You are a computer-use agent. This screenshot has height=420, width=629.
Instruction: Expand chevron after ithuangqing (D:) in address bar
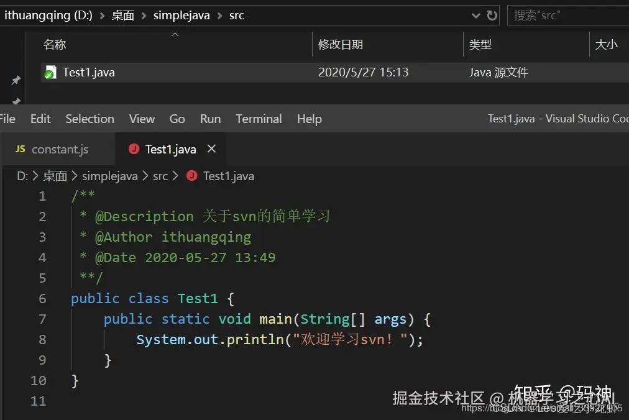point(103,16)
